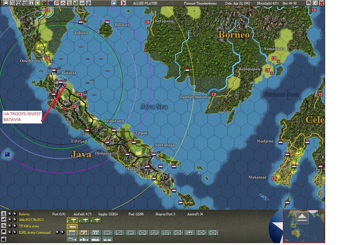The height and width of the screenshot is (245, 361).
Task: Click the 'C' button in top bar
Action: pyautogui.click(x=315, y=3)
